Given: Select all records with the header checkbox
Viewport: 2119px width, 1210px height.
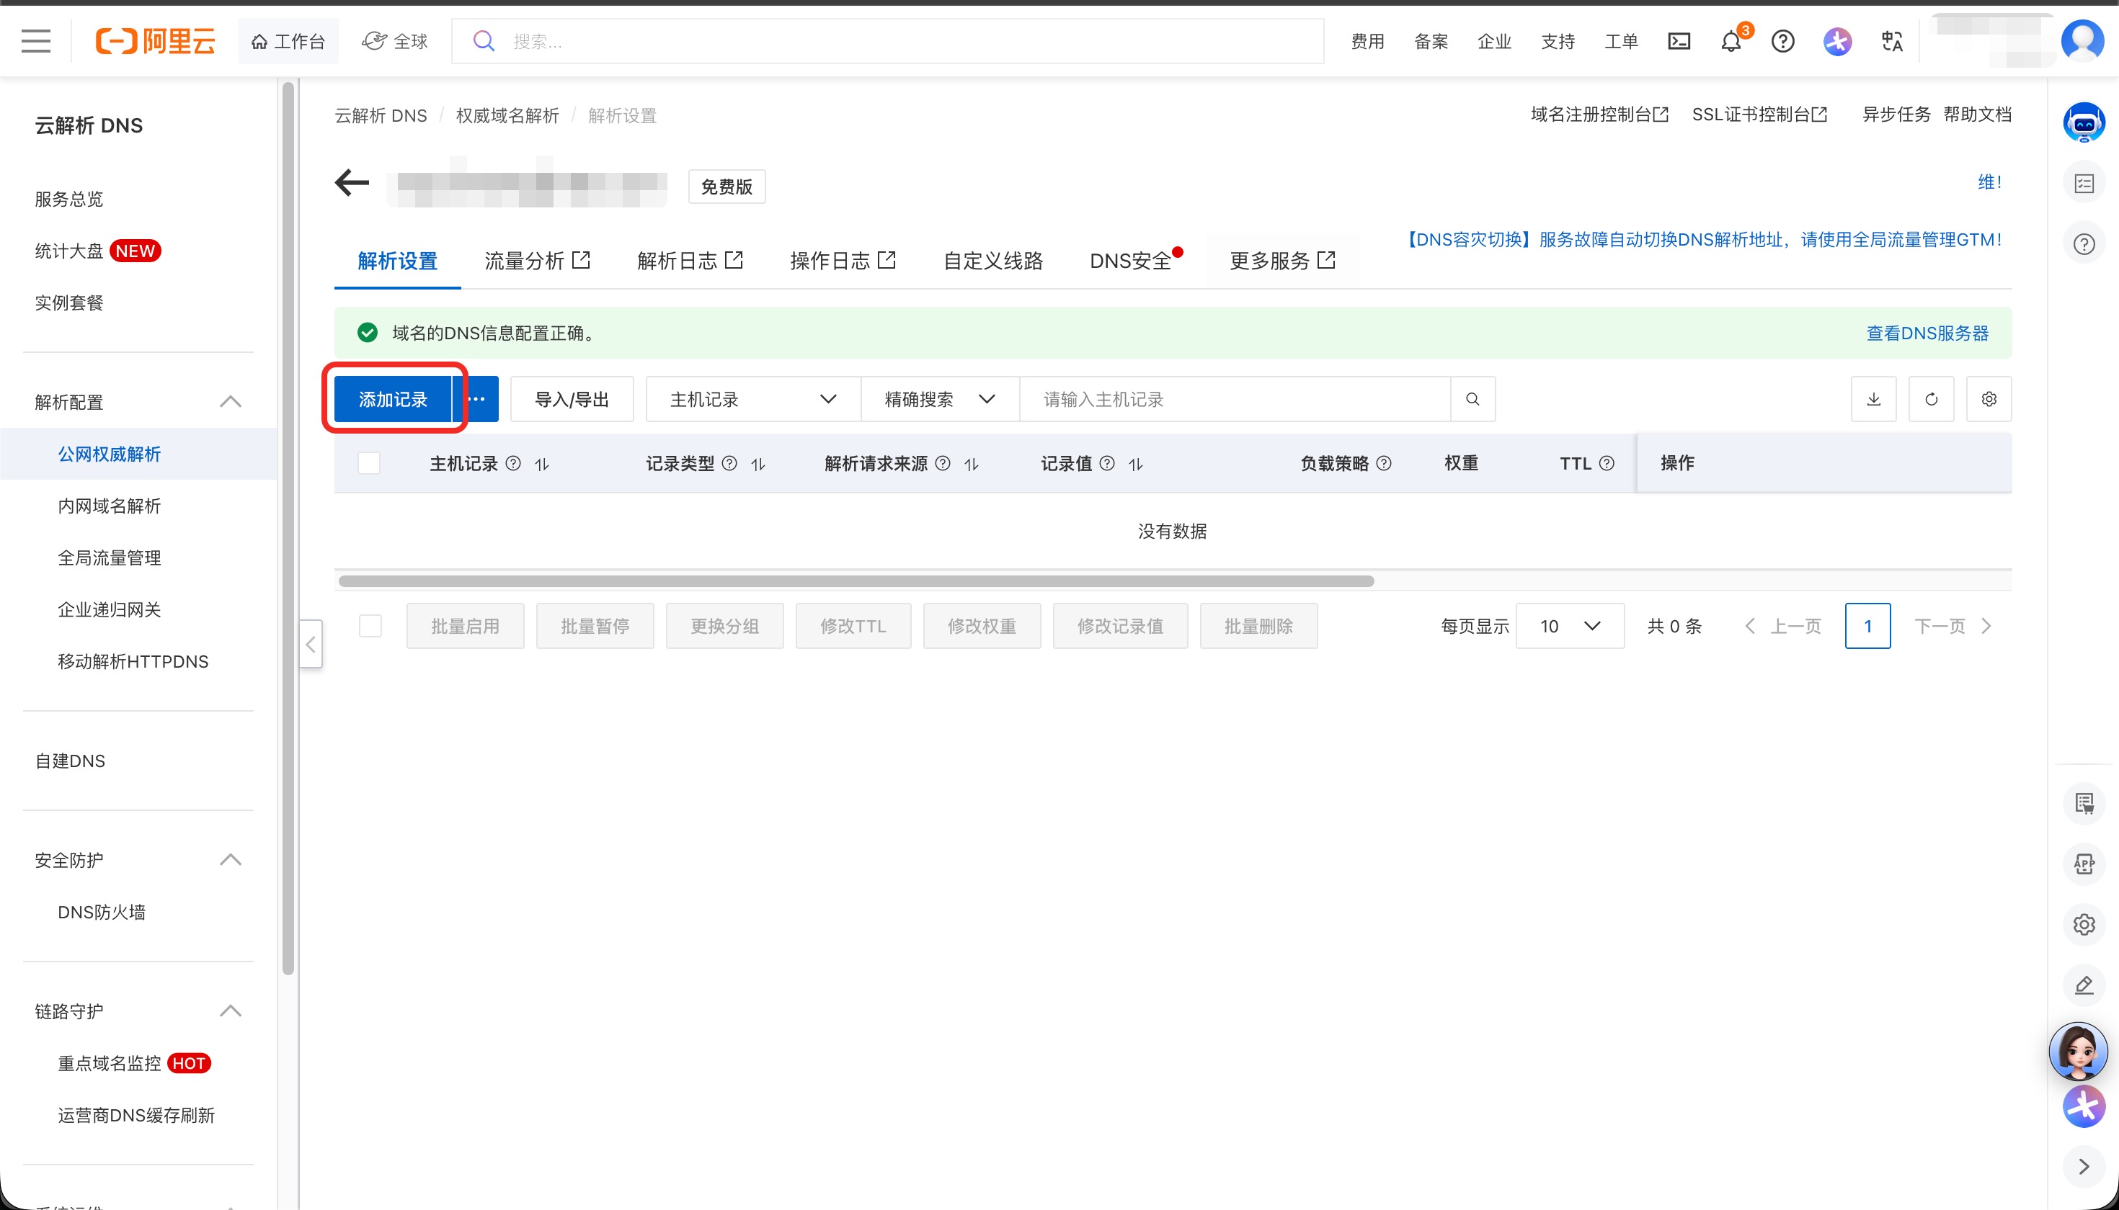Looking at the screenshot, I should click(369, 463).
